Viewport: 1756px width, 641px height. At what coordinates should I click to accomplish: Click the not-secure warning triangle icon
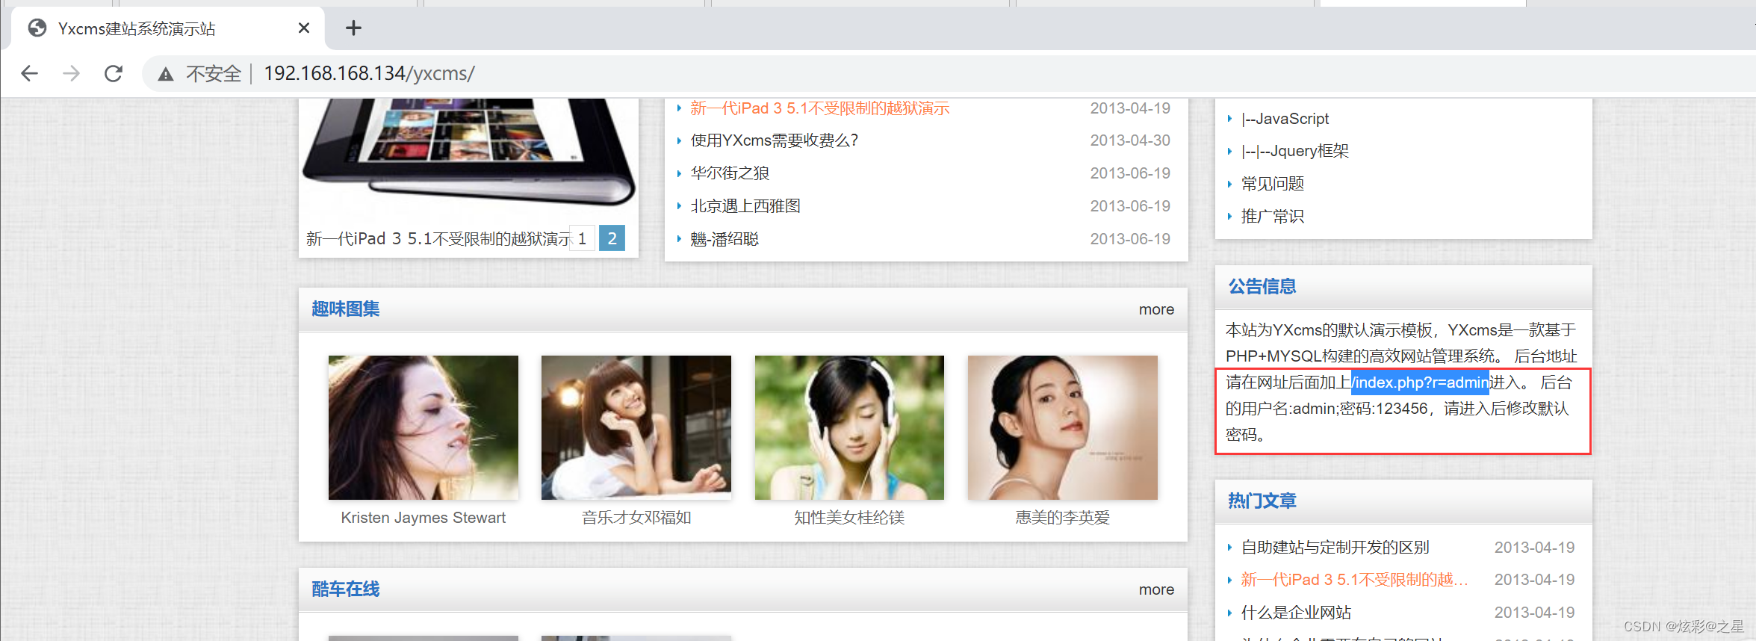[x=166, y=74]
